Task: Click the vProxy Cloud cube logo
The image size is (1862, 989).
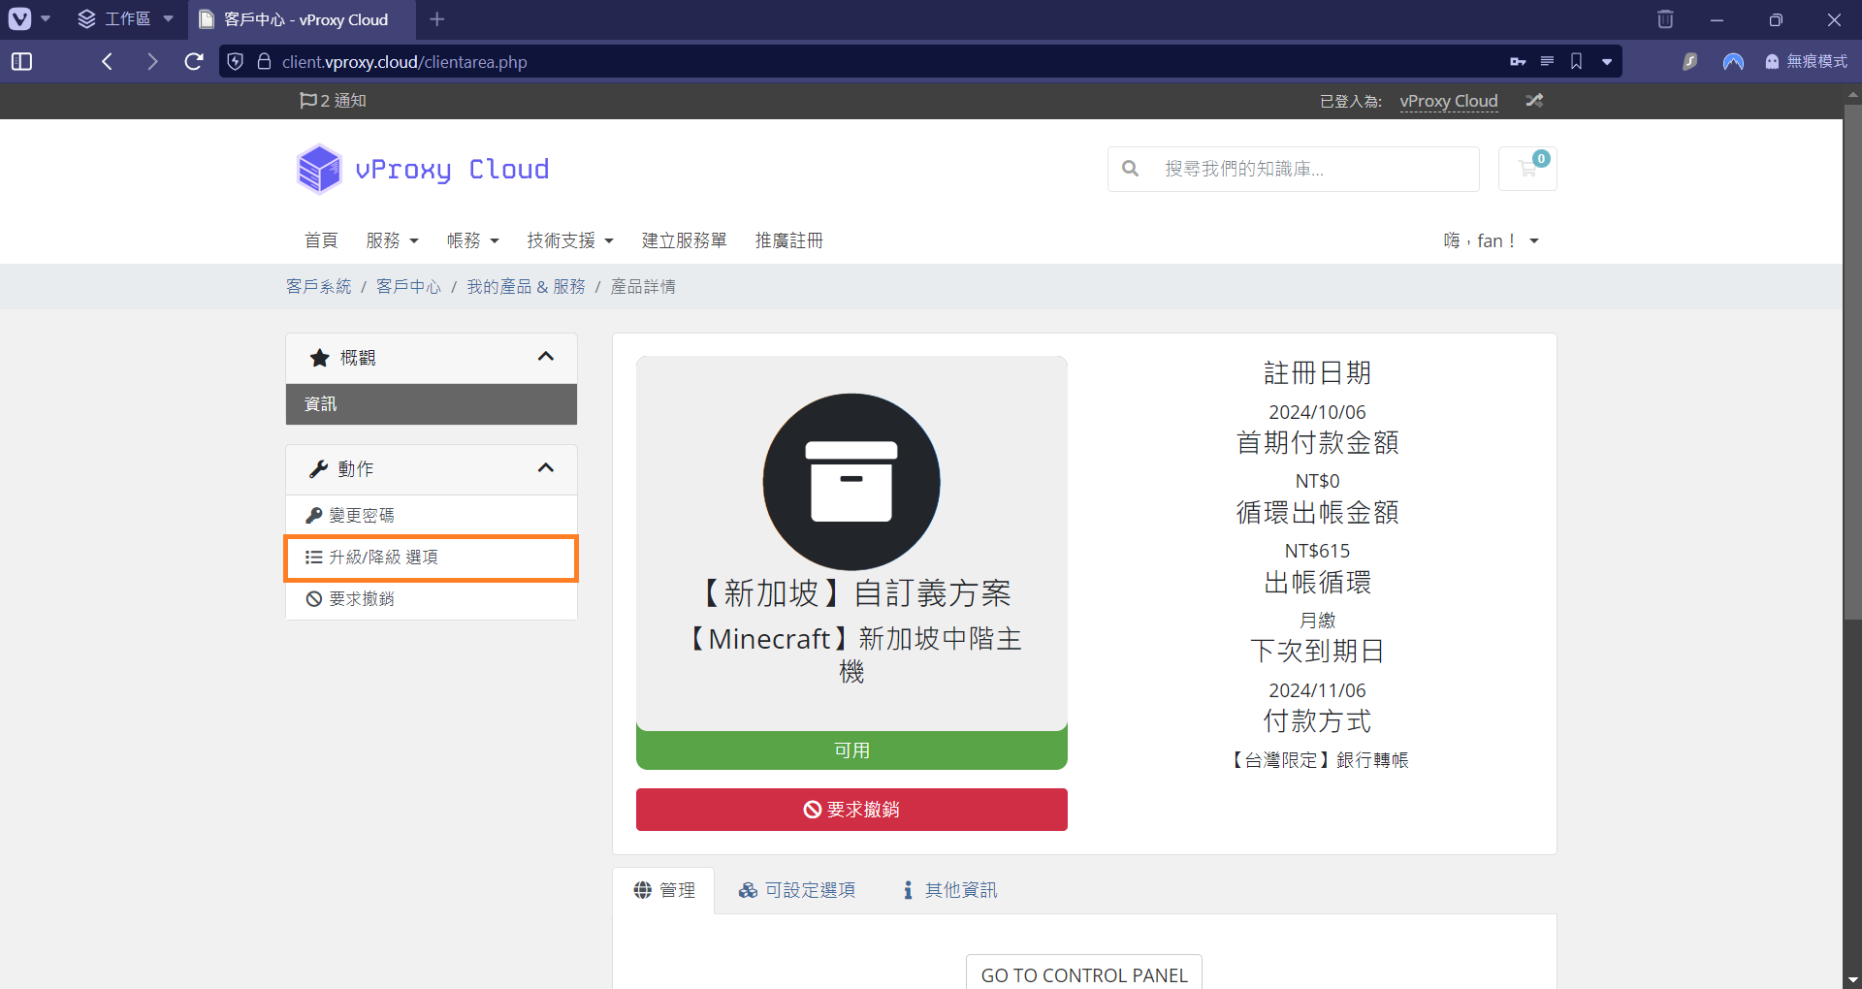Action: 319,170
